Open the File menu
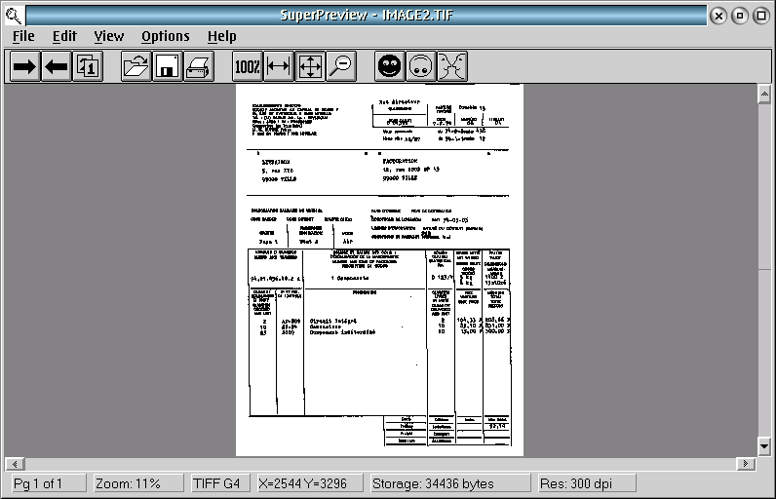Image resolution: width=776 pixels, height=499 pixels. coord(23,36)
